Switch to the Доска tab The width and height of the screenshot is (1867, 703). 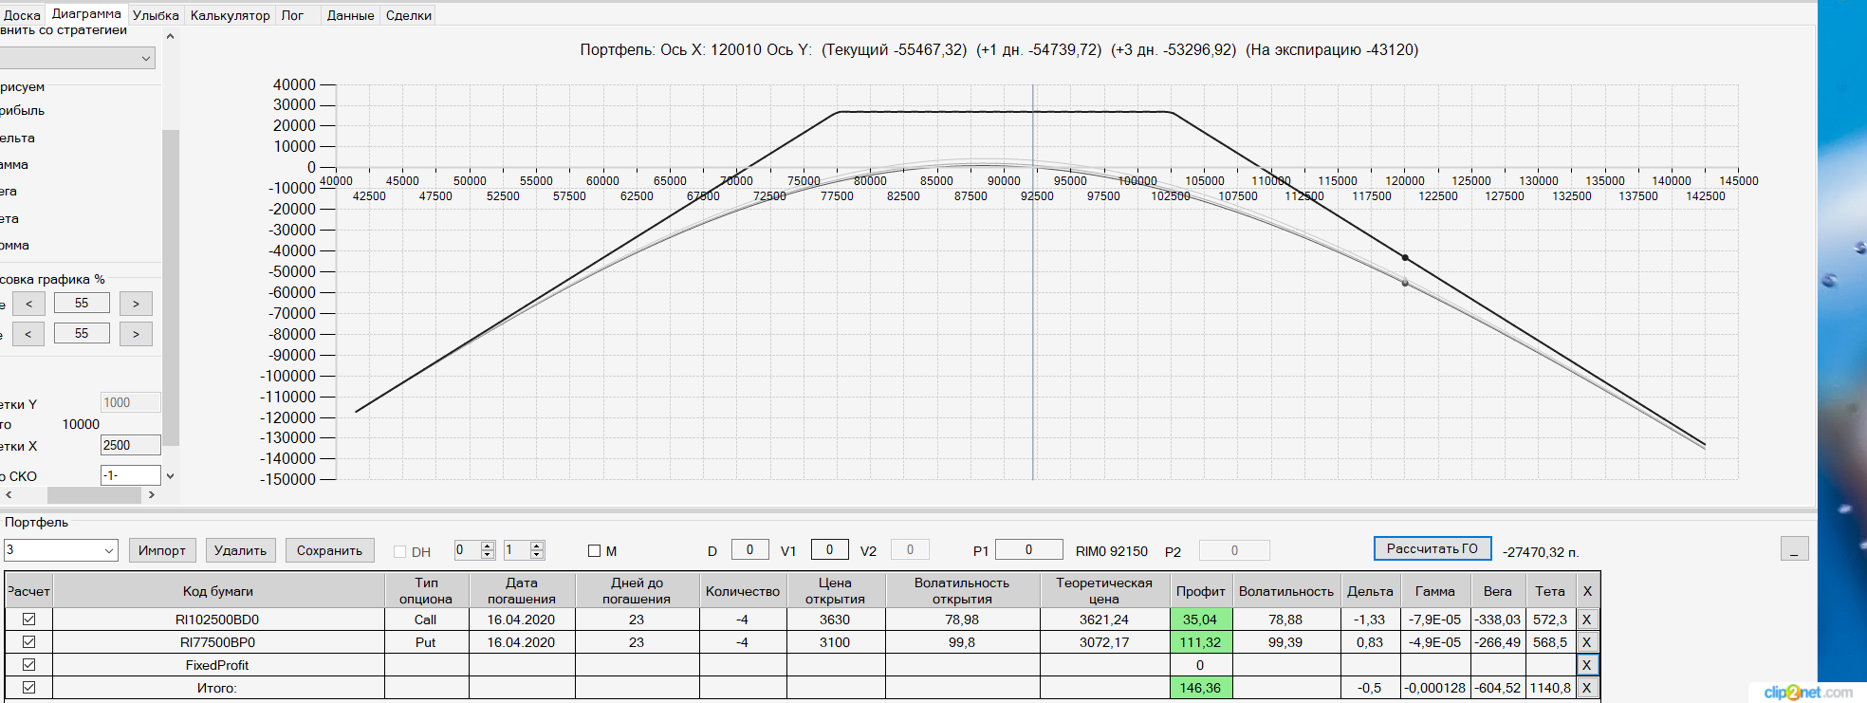22,15
